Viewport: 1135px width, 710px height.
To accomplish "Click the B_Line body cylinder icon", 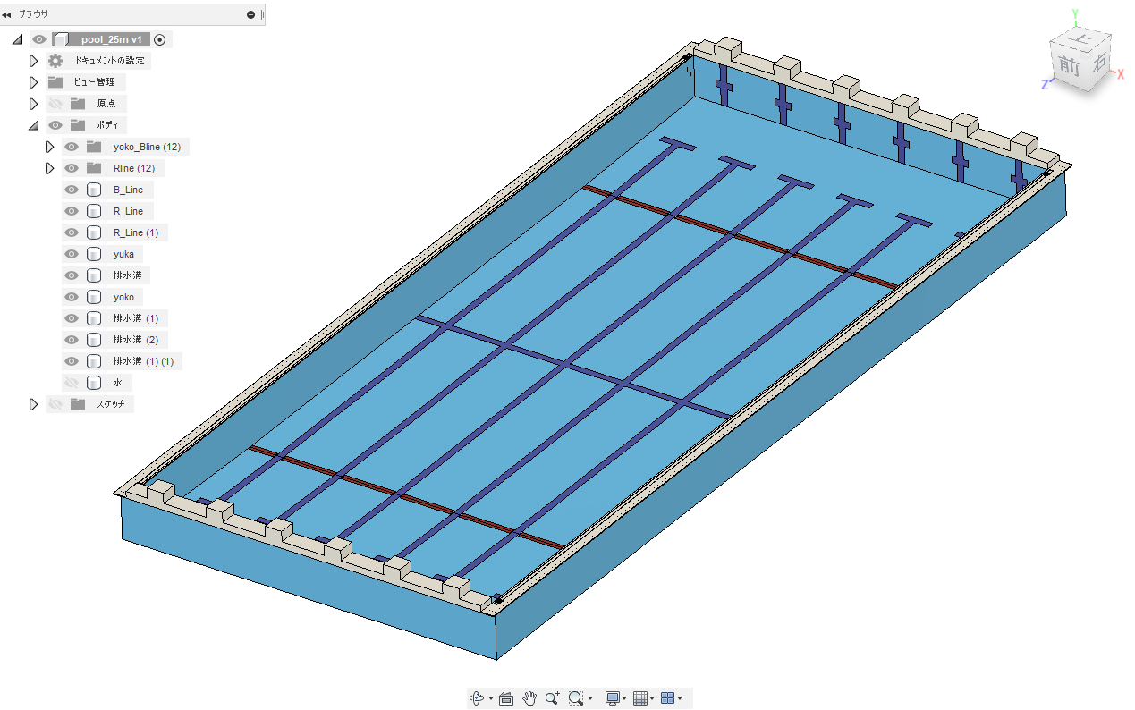I will tap(94, 190).
